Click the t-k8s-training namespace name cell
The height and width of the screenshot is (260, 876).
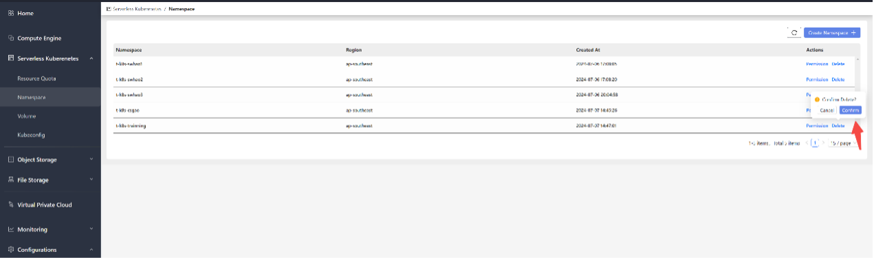click(x=131, y=126)
